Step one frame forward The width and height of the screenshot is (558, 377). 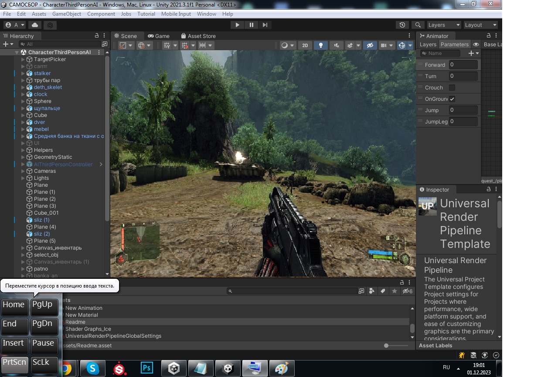click(x=265, y=25)
